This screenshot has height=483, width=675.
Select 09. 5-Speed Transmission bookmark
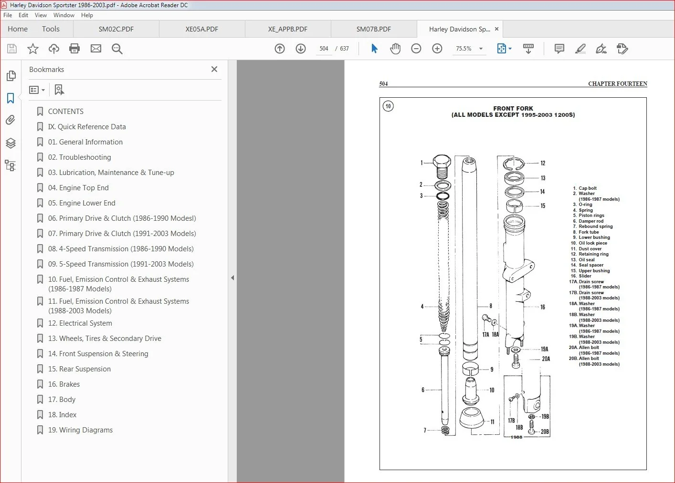click(121, 264)
